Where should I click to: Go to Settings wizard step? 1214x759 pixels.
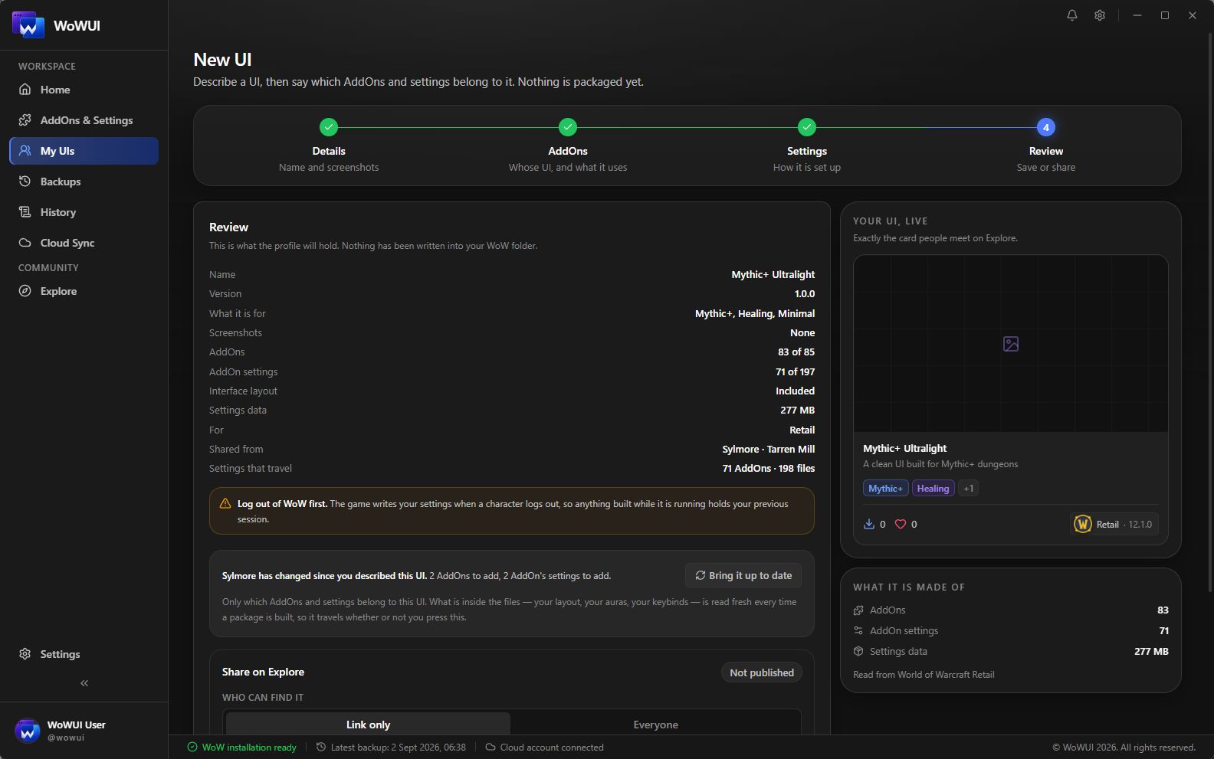point(807,146)
